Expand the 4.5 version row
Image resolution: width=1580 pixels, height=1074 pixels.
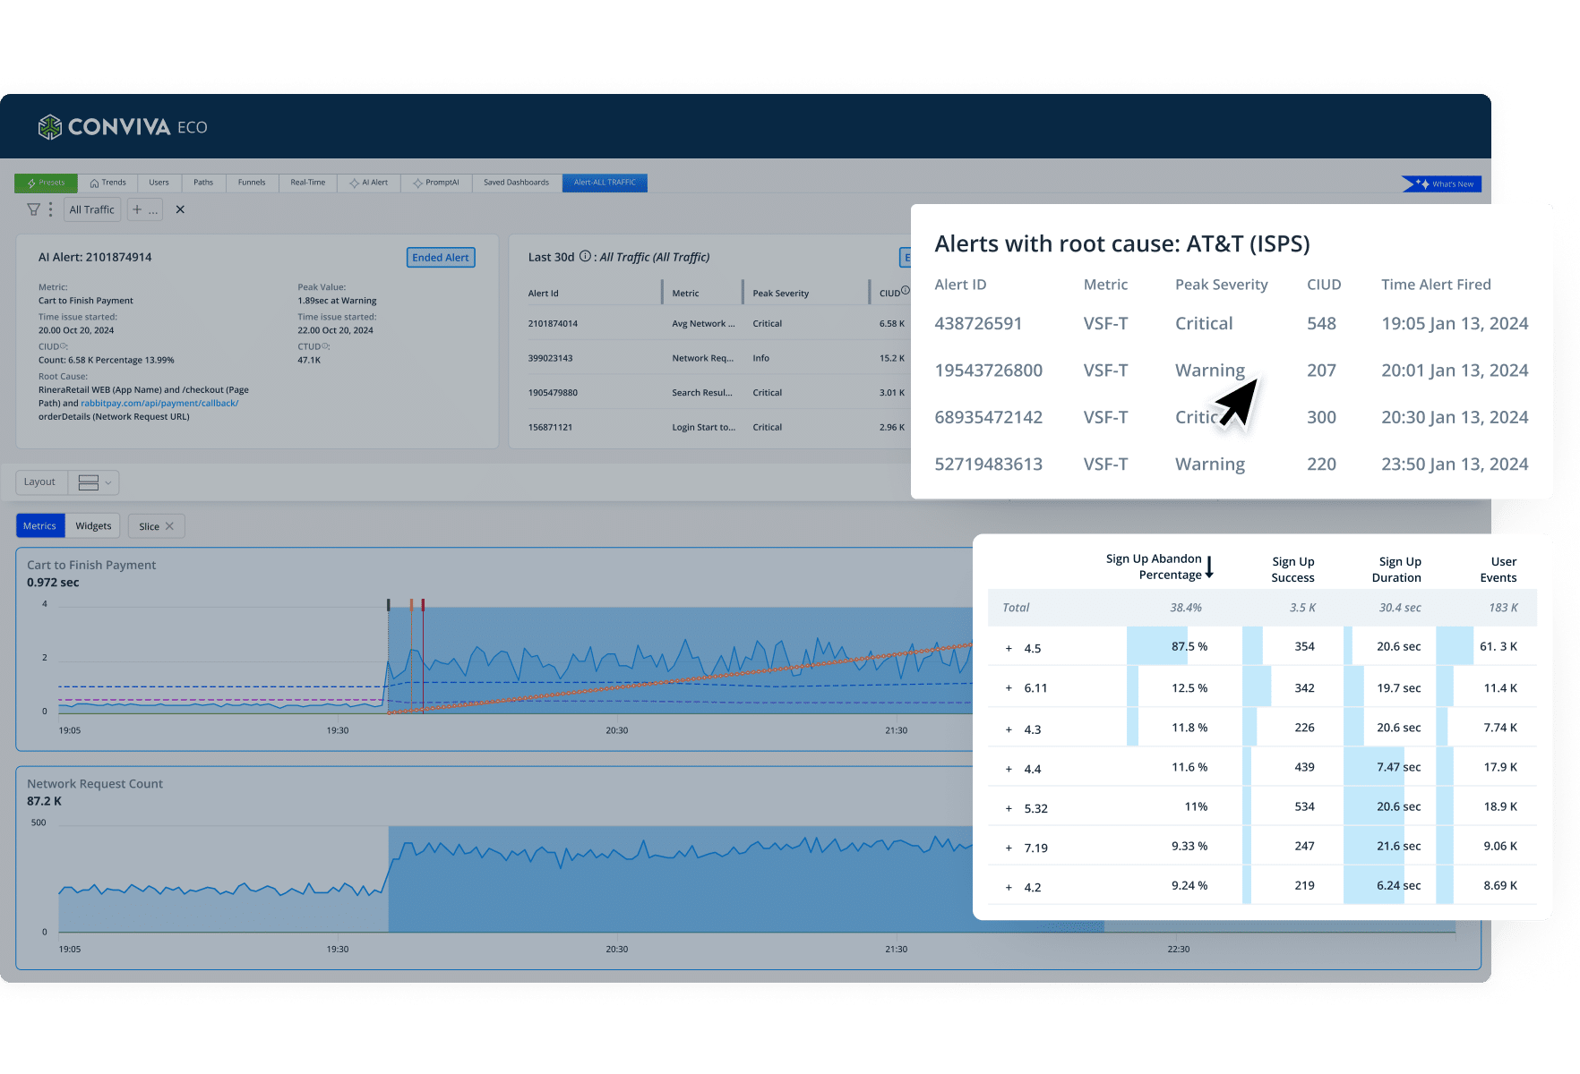(1009, 649)
